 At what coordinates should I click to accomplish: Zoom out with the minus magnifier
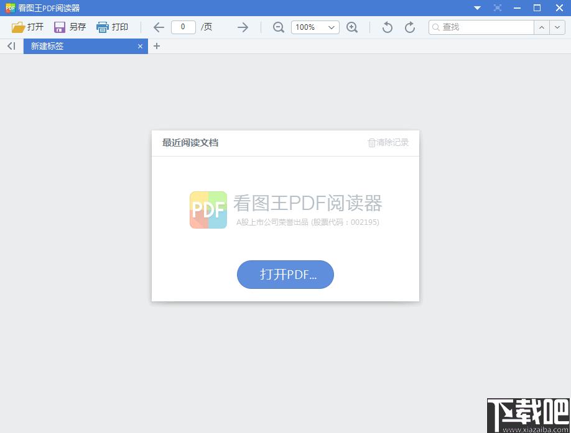[x=279, y=27]
